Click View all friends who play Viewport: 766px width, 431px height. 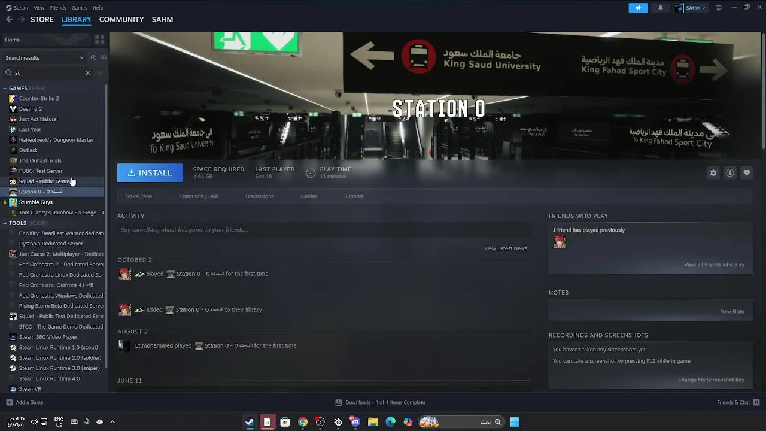click(714, 265)
